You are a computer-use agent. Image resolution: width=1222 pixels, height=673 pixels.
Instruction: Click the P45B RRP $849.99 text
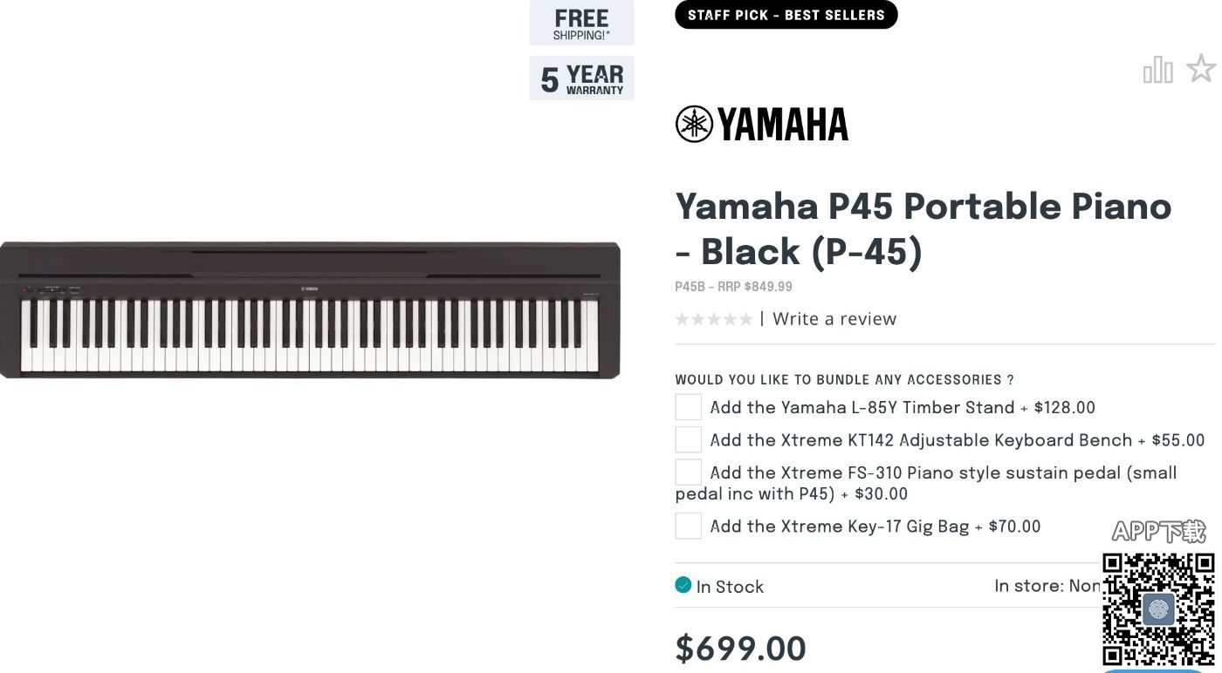[733, 287]
